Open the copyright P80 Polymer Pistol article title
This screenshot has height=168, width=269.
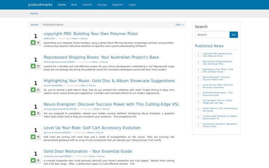point(90,34)
